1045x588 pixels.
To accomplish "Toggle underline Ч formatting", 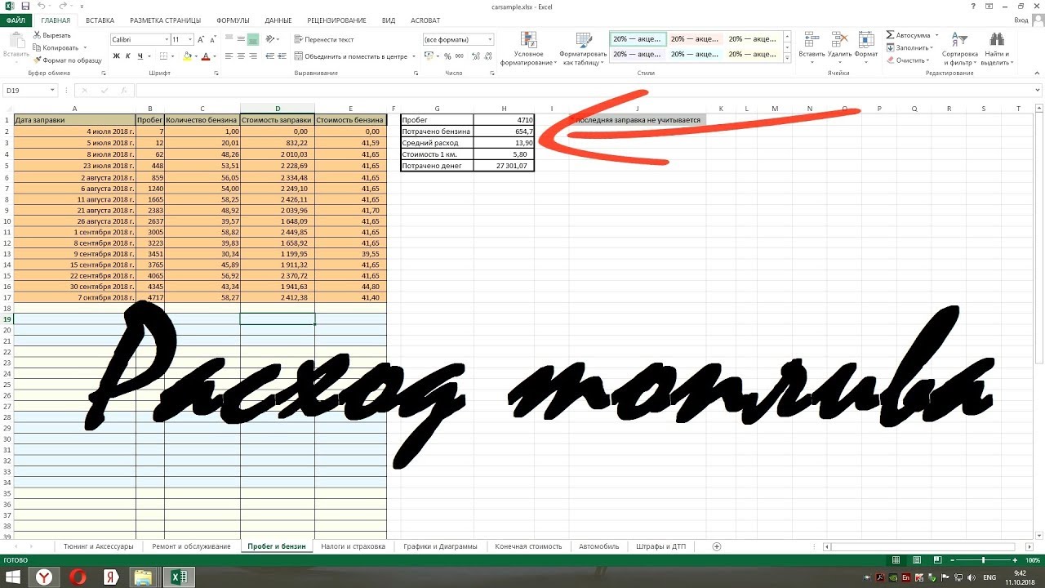I will 140,56.
